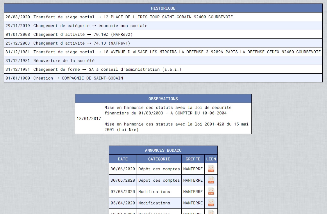This screenshot has height=214, width=327.
Task: Select the date 20/03/2020 in Historique
Action: [18, 17]
